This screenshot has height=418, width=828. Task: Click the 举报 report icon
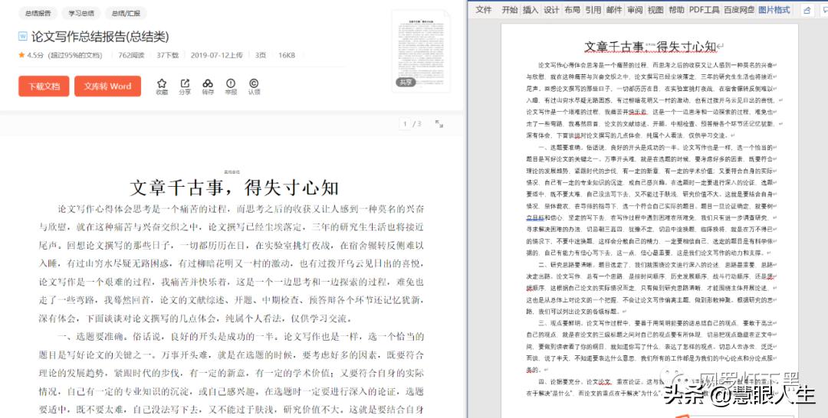click(231, 83)
